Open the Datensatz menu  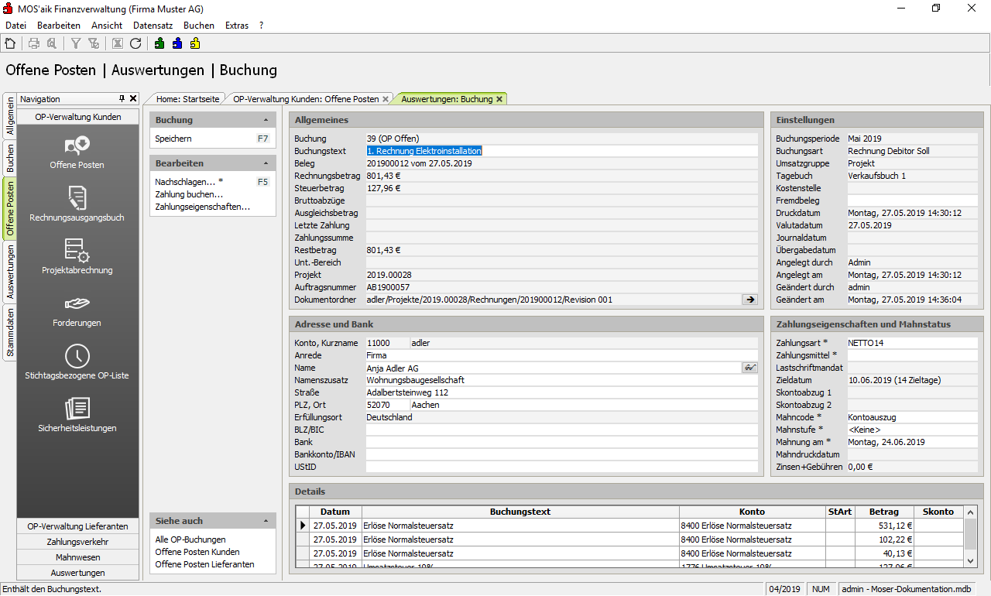click(x=153, y=26)
